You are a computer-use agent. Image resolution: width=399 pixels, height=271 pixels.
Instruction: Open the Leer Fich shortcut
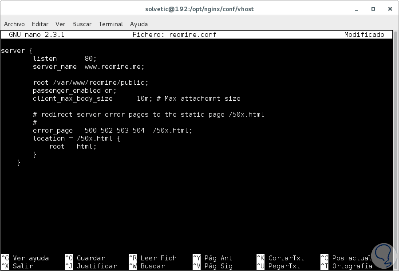[x=158, y=258]
